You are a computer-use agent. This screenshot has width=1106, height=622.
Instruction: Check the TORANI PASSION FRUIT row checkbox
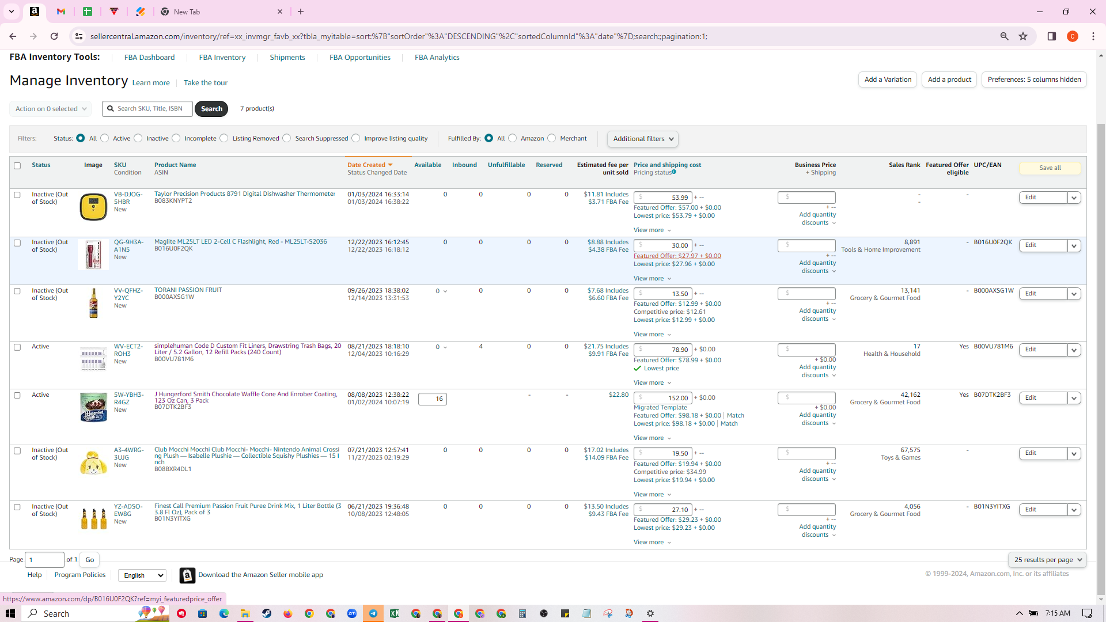point(17,291)
